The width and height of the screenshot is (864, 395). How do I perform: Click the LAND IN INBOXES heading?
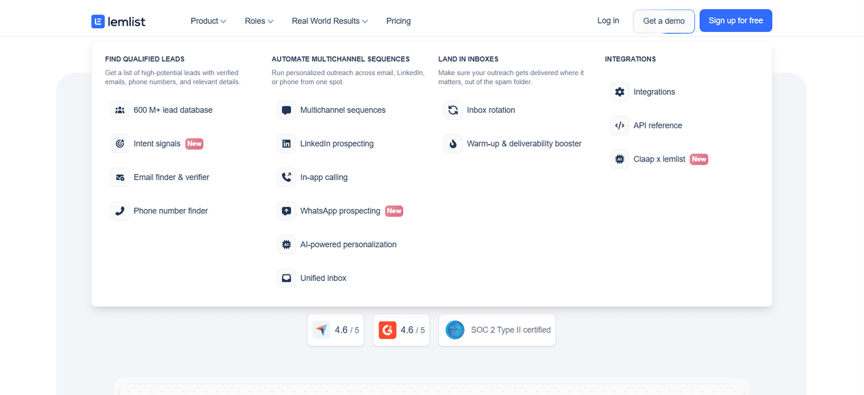pos(469,59)
